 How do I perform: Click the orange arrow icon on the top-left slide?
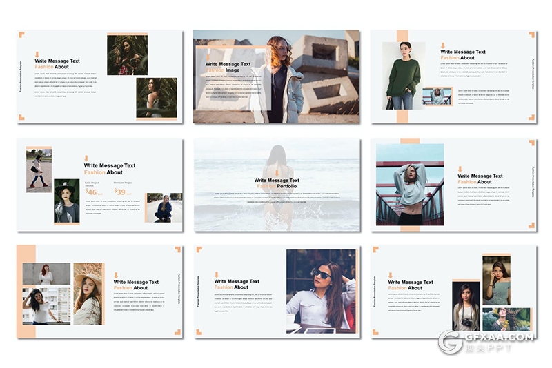click(37, 54)
